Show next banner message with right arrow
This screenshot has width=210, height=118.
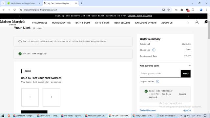[x=188, y=16]
